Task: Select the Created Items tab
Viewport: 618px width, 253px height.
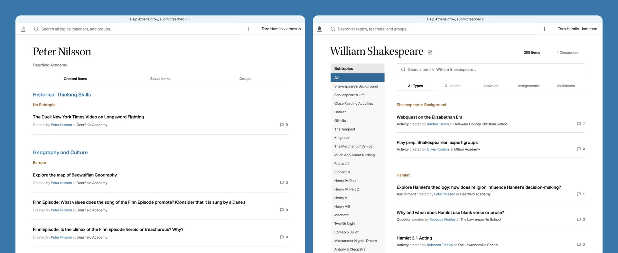Action: coord(75,79)
